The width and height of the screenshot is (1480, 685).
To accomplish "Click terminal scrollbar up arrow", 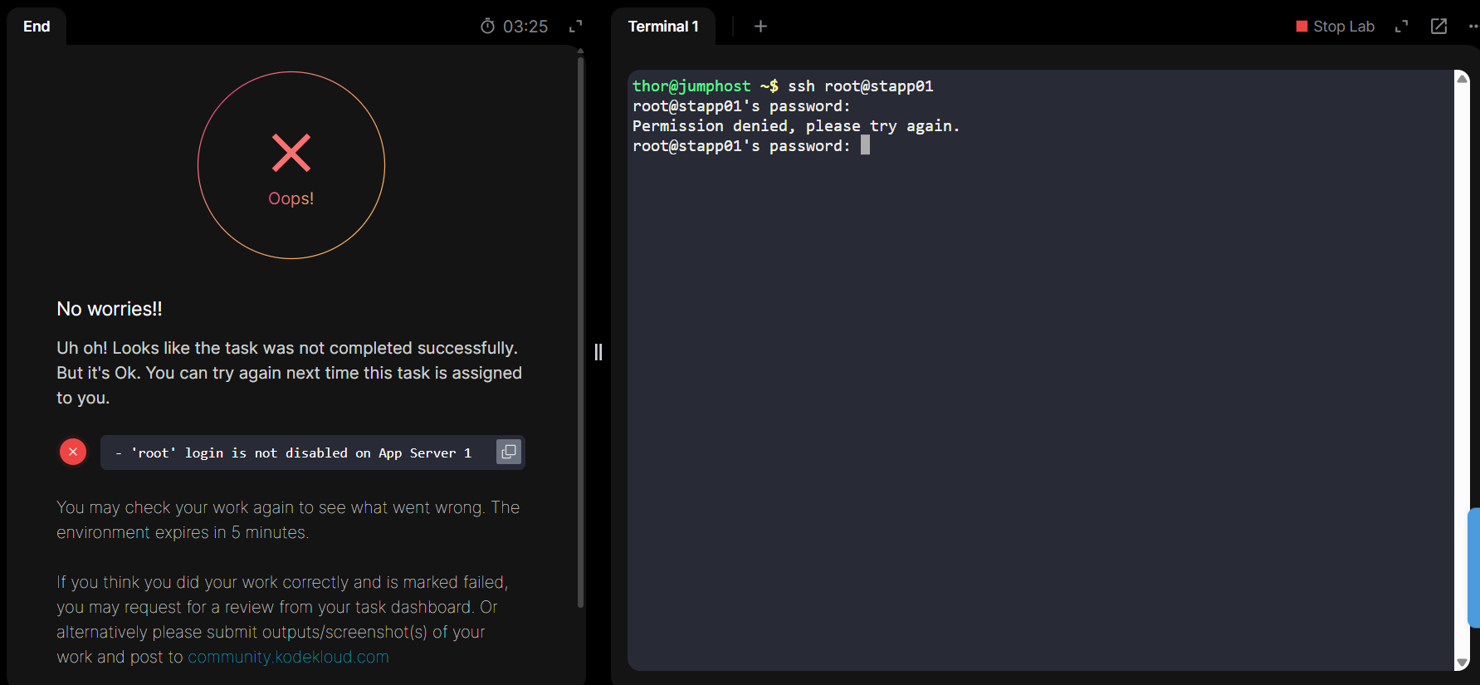I will click(x=1463, y=78).
